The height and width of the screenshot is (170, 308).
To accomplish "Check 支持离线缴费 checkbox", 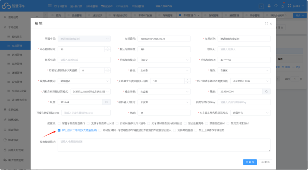I will coord(174,130).
